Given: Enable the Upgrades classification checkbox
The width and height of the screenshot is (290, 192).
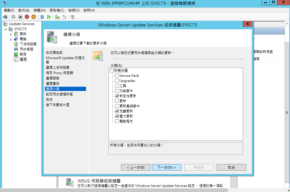Looking at the screenshot, I should click(117, 81).
